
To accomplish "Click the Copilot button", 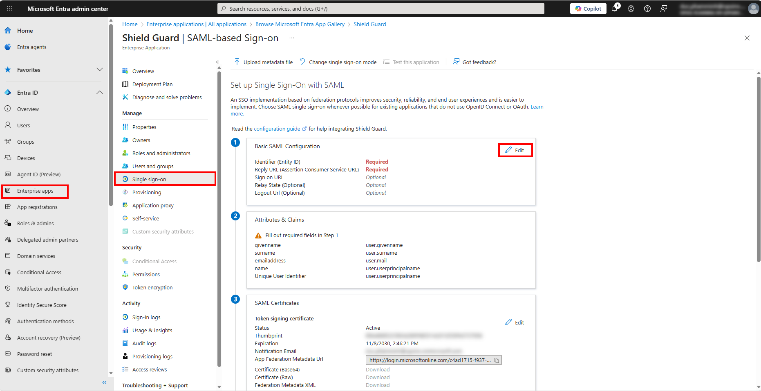I will (588, 9).
